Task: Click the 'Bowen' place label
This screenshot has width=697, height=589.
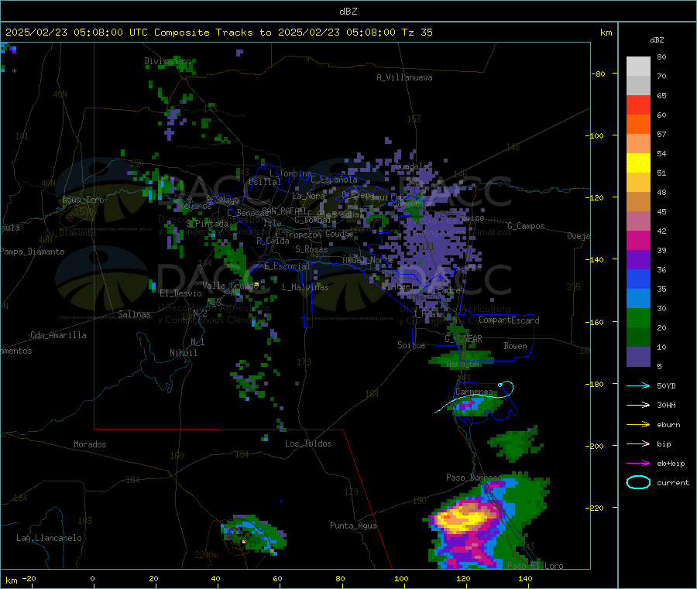Action: 515,345
